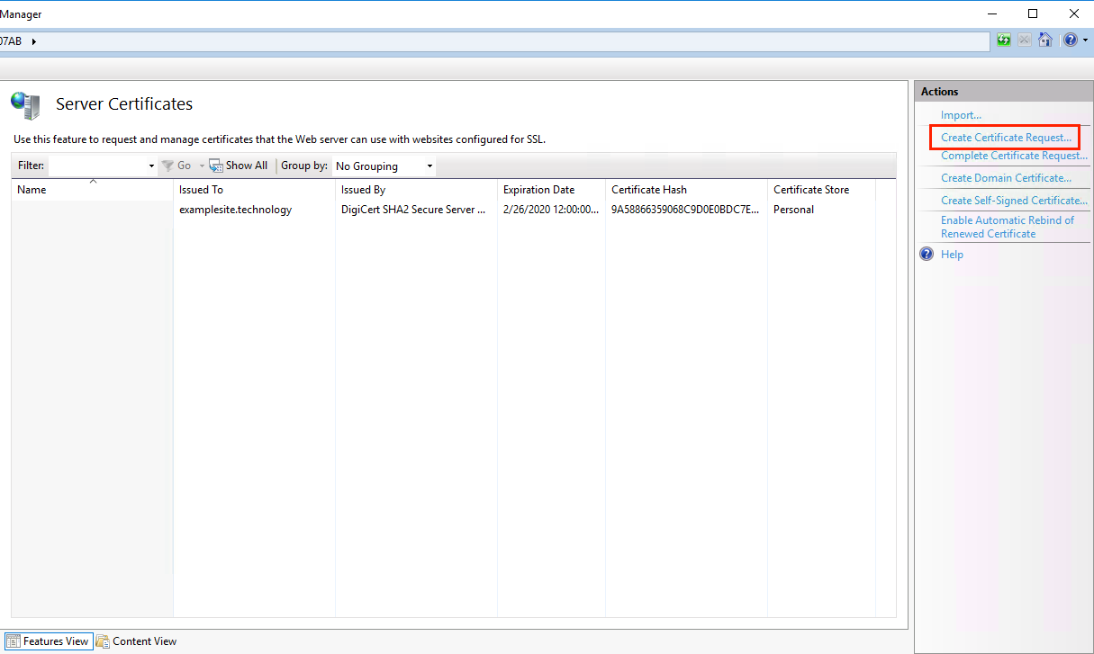Click the green refresh page icon
1094x654 pixels.
[x=1004, y=40]
